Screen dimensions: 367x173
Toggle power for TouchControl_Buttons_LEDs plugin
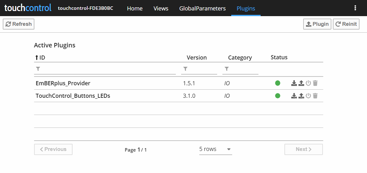308,96
